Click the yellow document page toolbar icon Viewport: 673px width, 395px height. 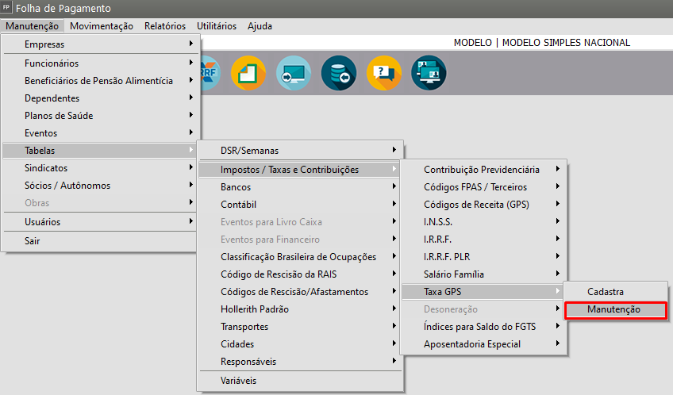[x=248, y=74]
